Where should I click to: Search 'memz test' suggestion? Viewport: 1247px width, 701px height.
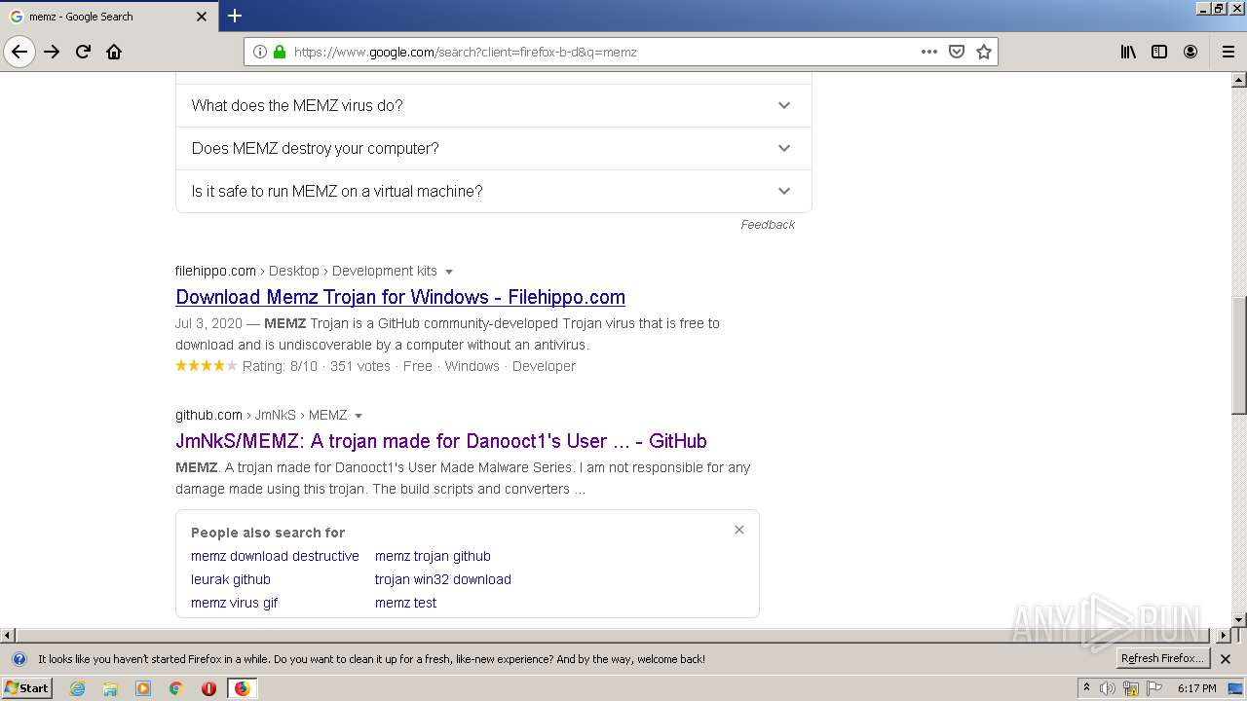405,603
